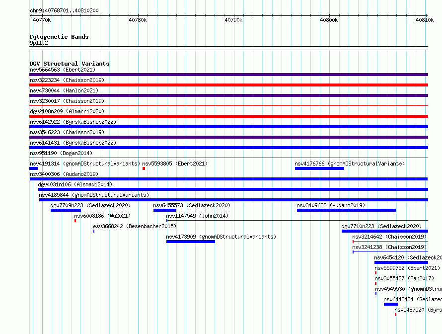This screenshot has height=334, width=442.
Task: Open nsv4176766 gnomAD variant label
Action: tap(350, 164)
